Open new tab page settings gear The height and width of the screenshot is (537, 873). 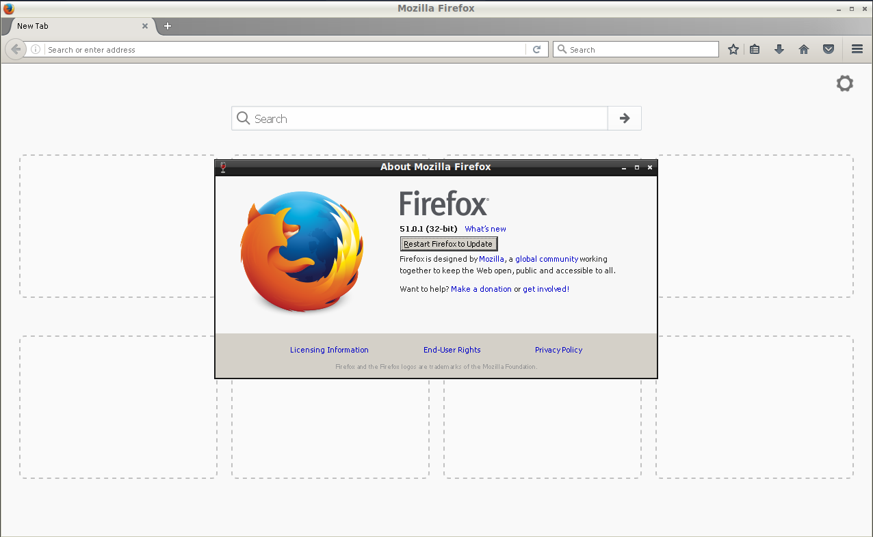tap(845, 83)
